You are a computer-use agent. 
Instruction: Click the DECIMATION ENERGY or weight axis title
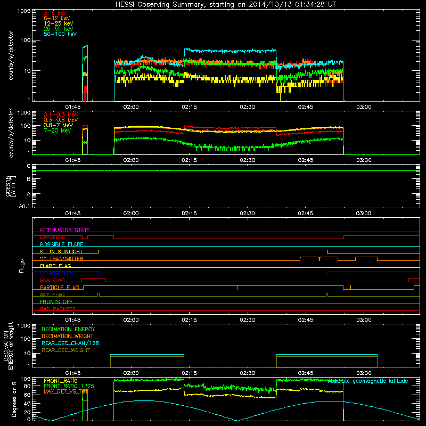(x=8, y=346)
